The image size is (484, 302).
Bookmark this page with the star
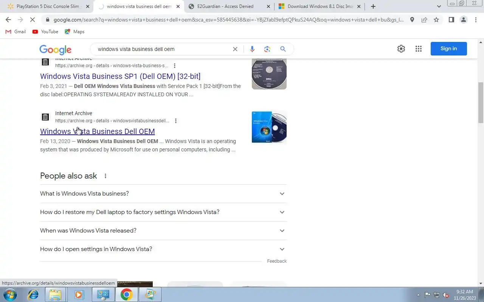click(436, 20)
